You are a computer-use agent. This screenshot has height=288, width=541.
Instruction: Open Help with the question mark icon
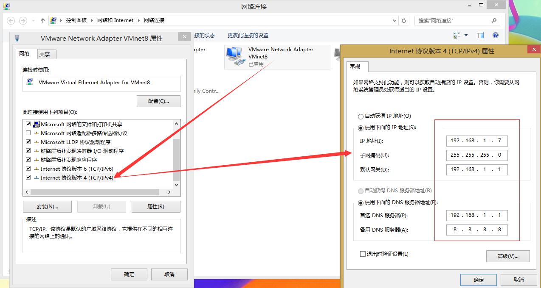495,35
